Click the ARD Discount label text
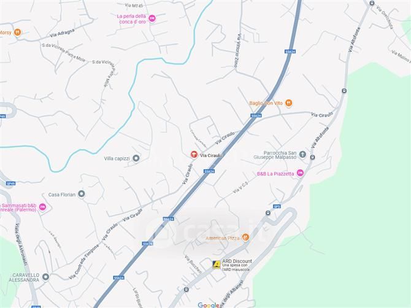411x308 pixels. 237,261
